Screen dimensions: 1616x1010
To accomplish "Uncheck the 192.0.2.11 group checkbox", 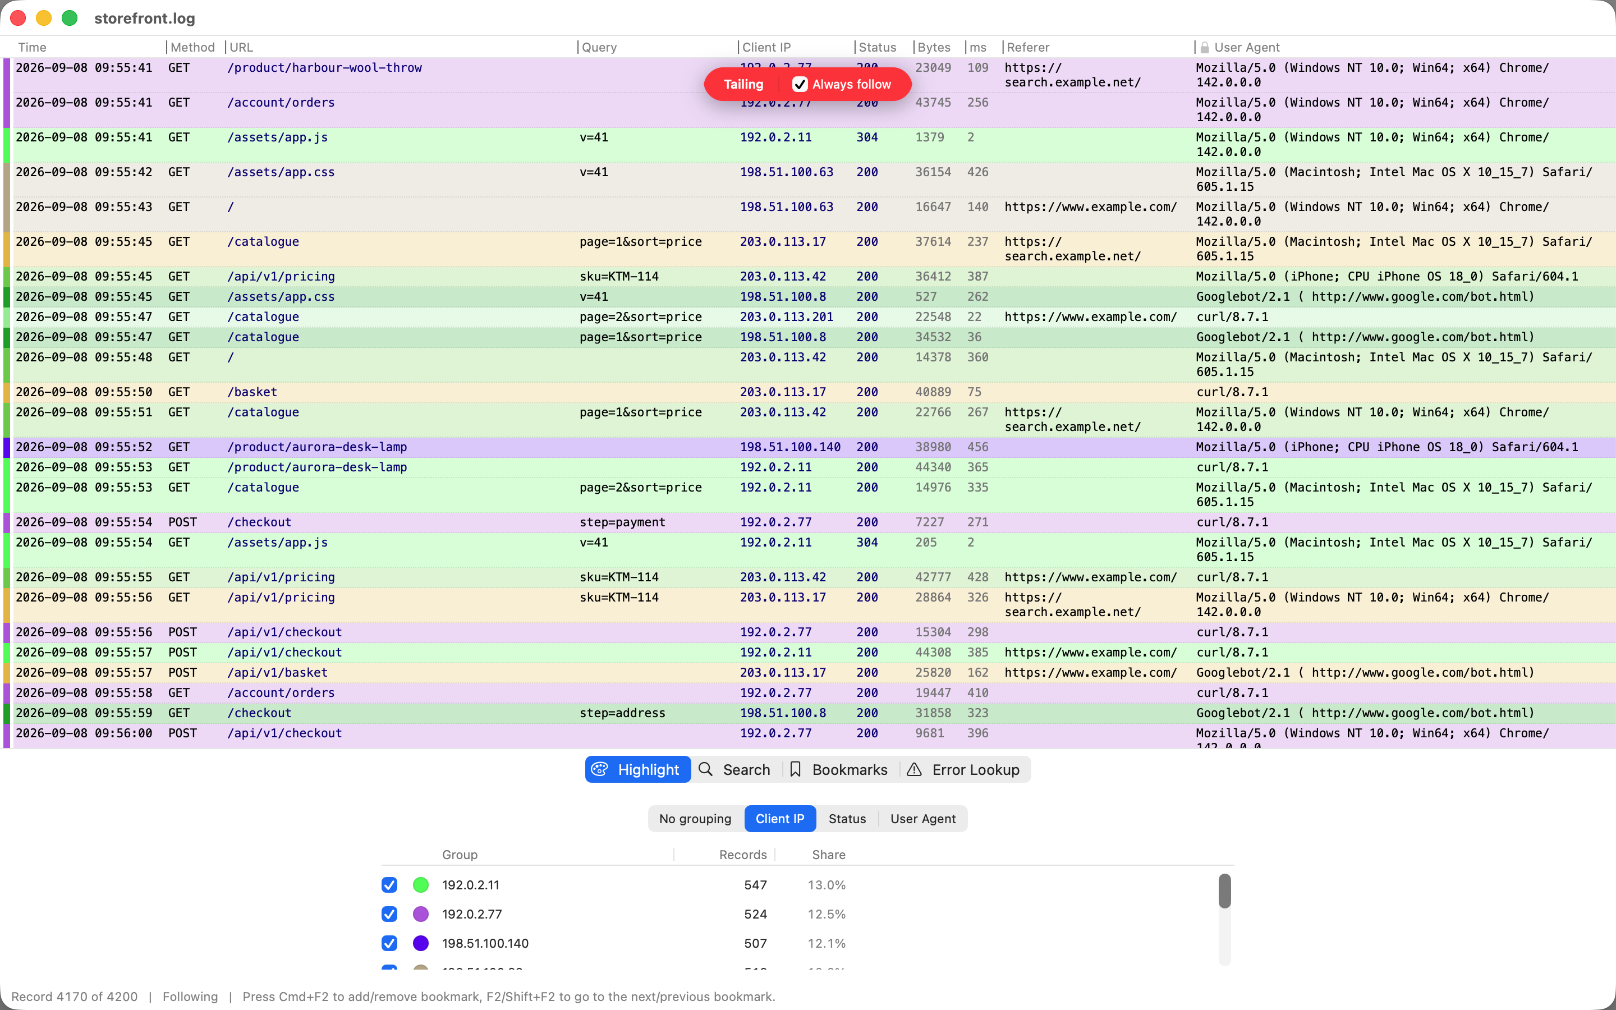I will [389, 885].
